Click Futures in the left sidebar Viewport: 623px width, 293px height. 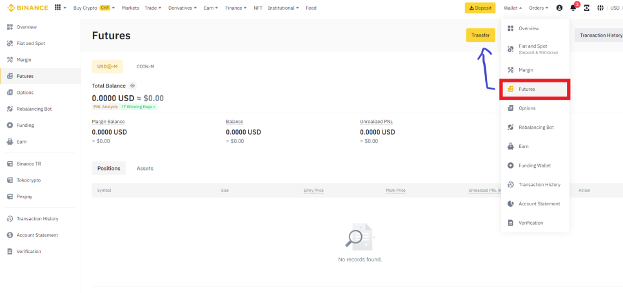40,76
